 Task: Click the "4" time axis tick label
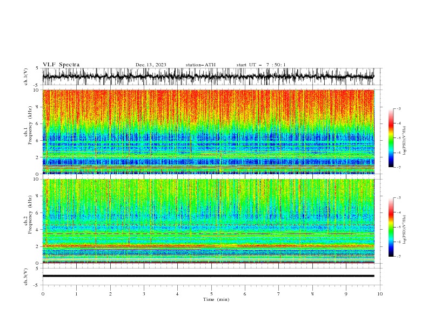177,294
